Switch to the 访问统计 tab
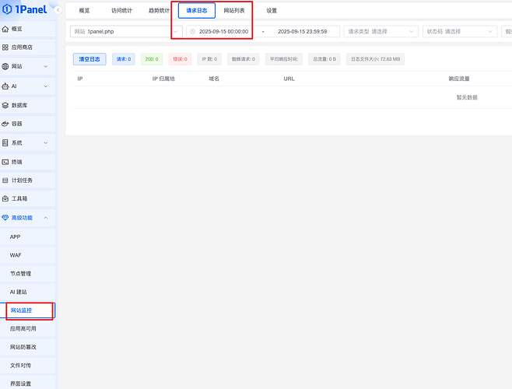Screen dimensions: 512x389 pyautogui.click(x=122, y=11)
